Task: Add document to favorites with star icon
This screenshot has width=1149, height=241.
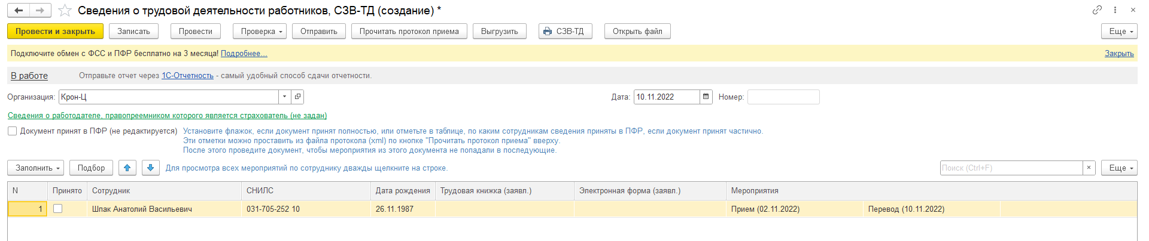Action: coord(65,11)
